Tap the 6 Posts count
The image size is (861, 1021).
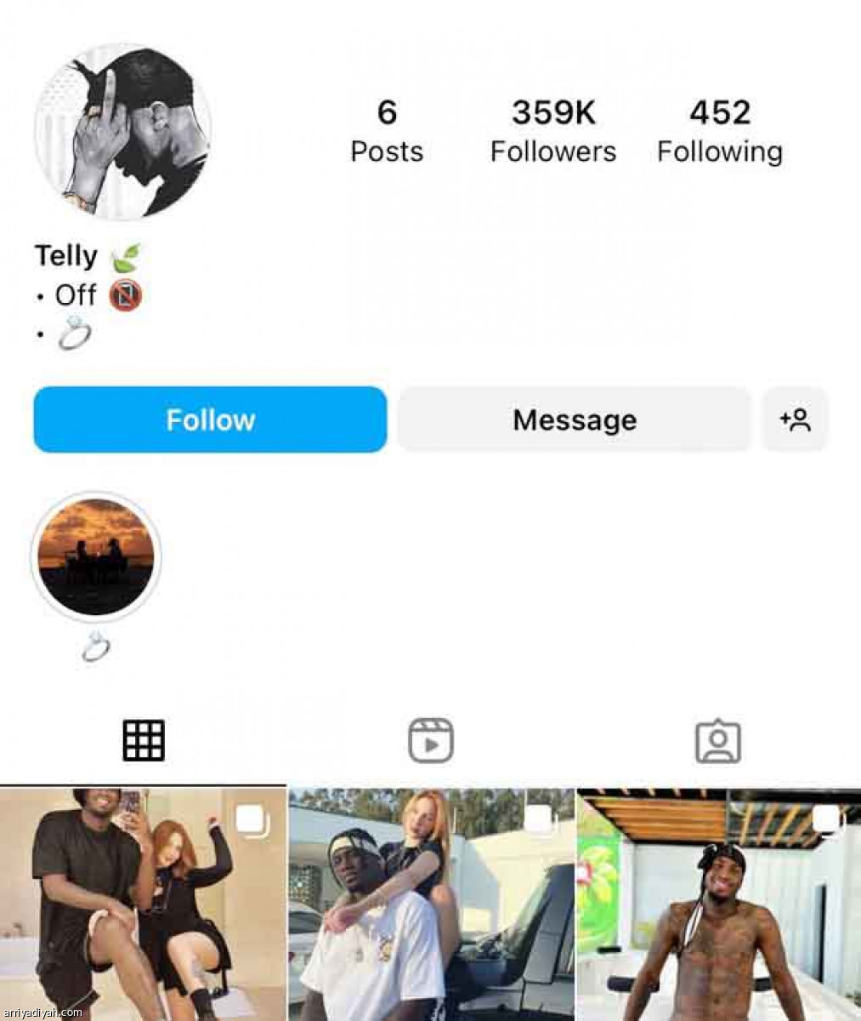click(387, 130)
